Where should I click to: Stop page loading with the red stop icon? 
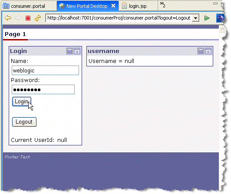coord(28,18)
